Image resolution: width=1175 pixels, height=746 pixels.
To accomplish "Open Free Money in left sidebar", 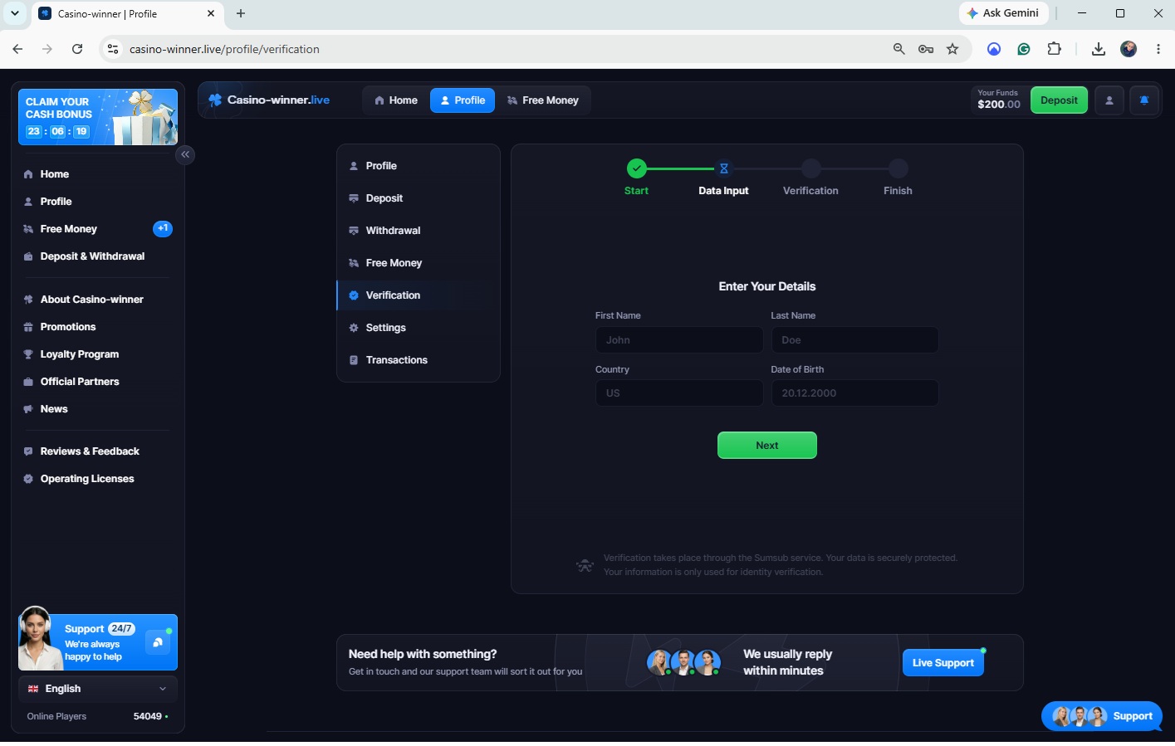I will tap(68, 229).
